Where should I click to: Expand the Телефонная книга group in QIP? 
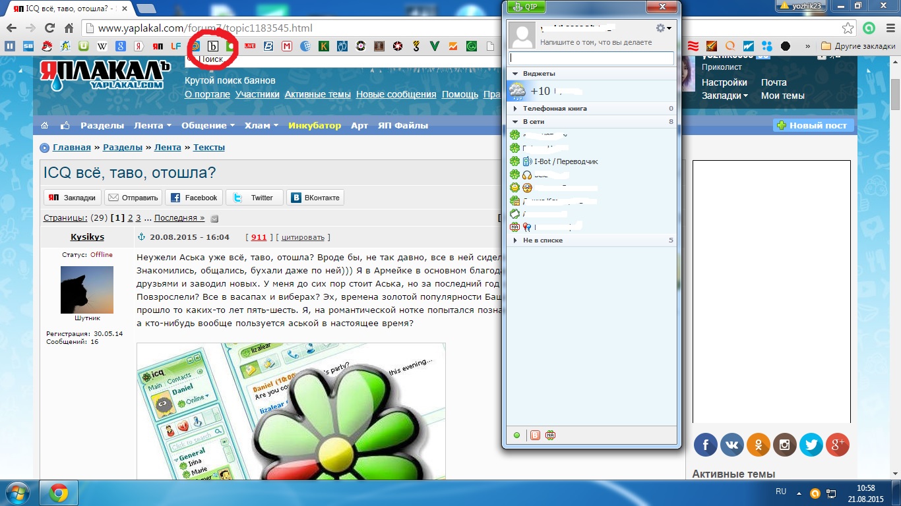515,108
